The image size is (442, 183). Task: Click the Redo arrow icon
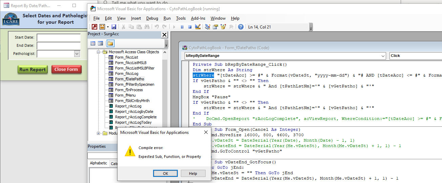click(164, 27)
